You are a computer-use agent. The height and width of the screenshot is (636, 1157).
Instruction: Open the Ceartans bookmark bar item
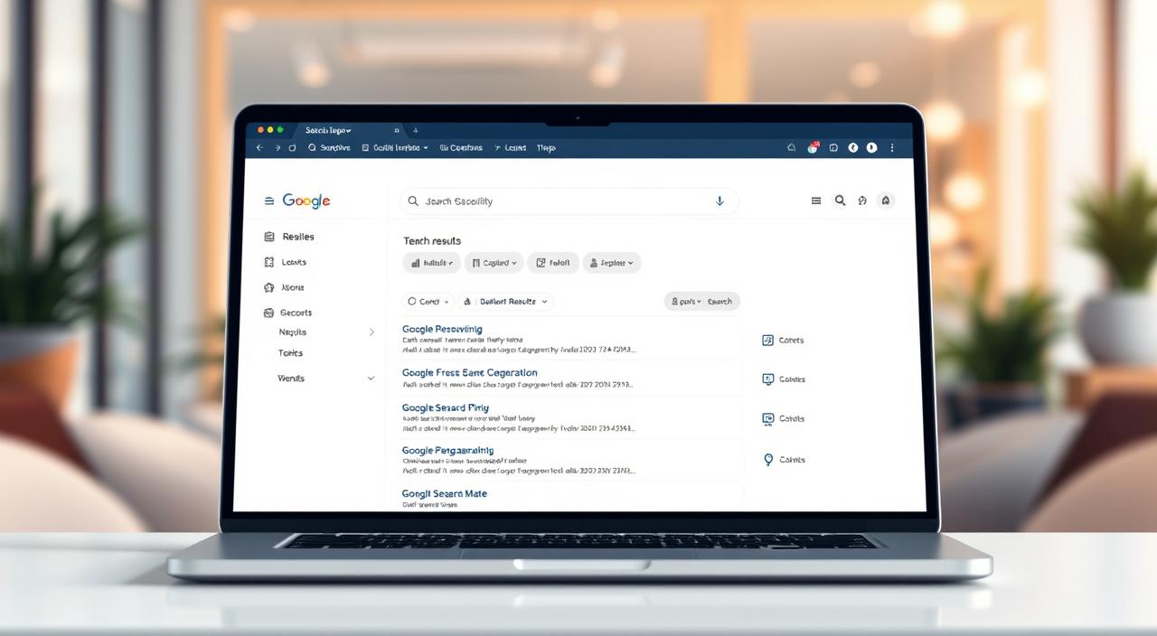point(461,147)
